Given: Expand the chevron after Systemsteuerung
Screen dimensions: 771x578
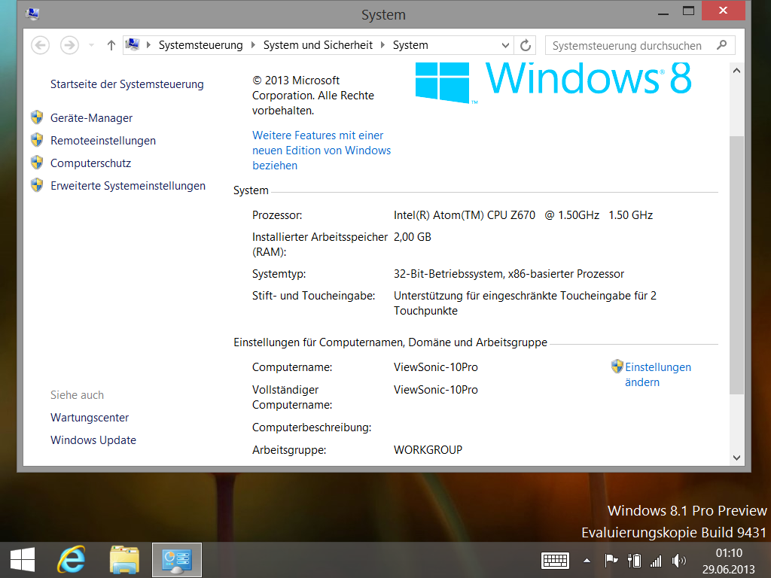Looking at the screenshot, I should (x=253, y=45).
